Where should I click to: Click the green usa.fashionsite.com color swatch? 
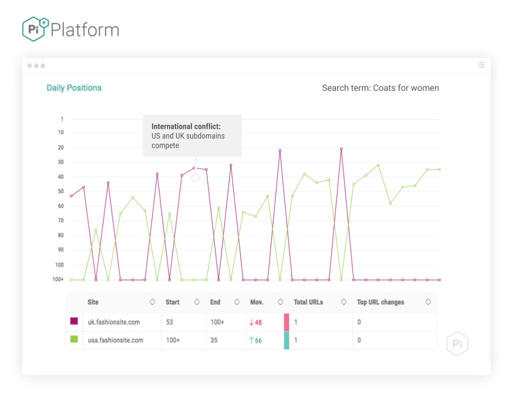tap(74, 340)
